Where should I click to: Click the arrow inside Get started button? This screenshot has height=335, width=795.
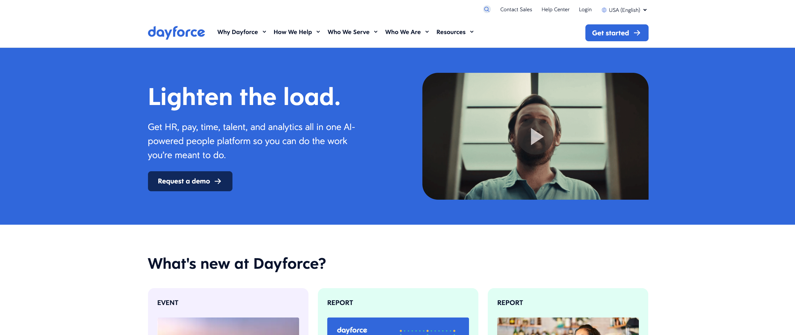click(637, 33)
